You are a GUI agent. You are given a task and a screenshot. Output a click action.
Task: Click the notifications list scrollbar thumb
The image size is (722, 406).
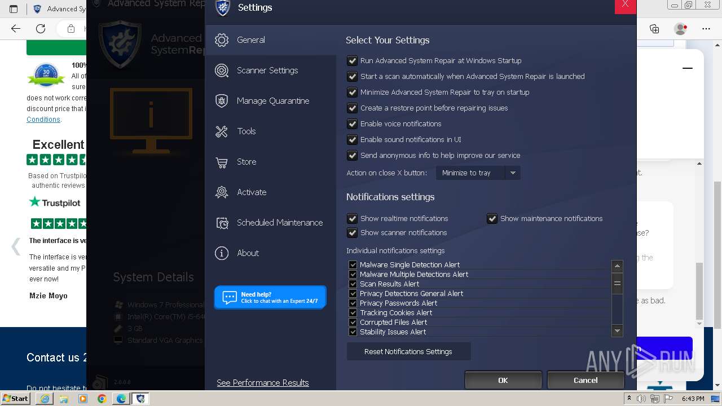click(617, 284)
